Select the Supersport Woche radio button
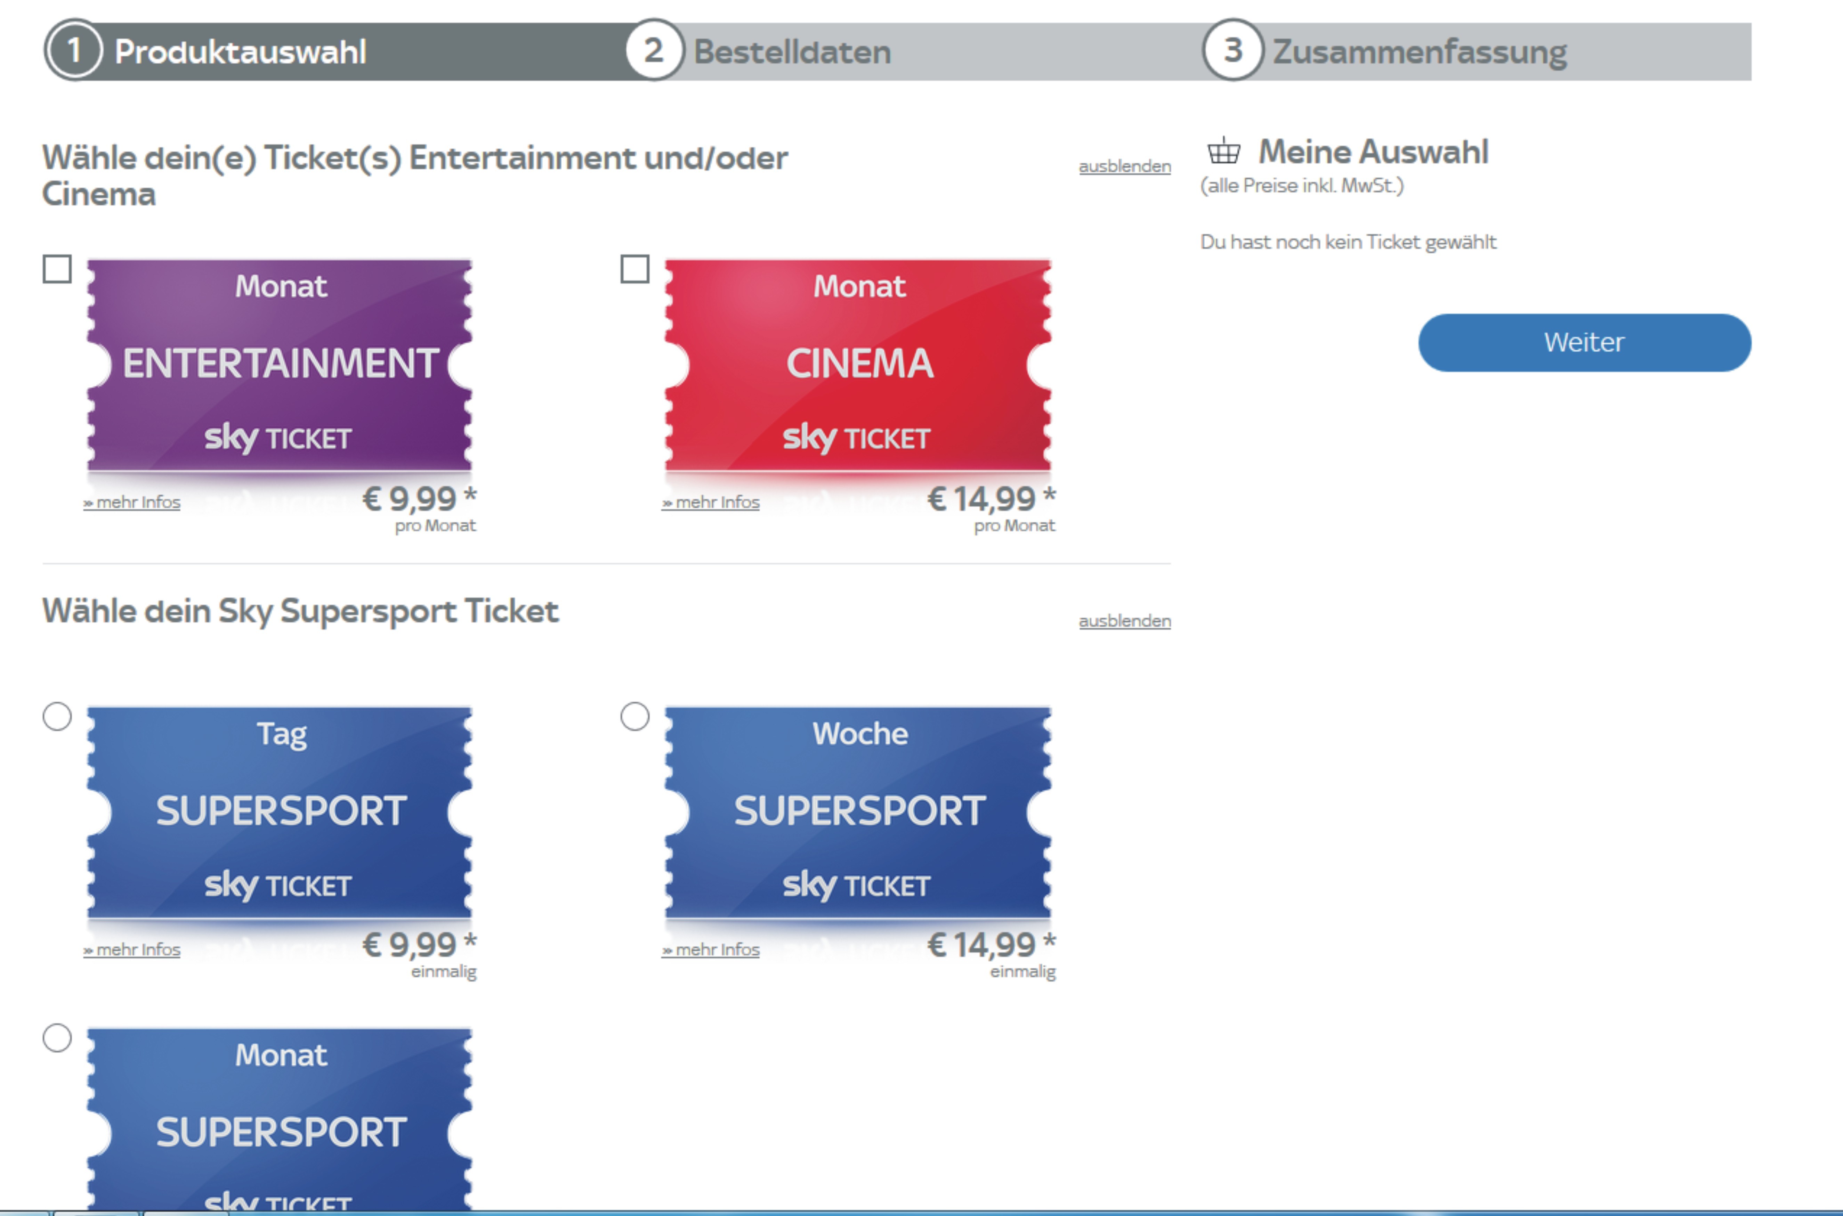1843x1216 pixels. click(x=635, y=717)
